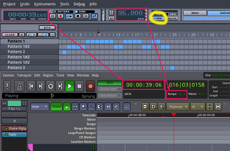The height and width of the screenshot is (151, 230).
Task: Toggle the Smart mode button
Action: 56,106
